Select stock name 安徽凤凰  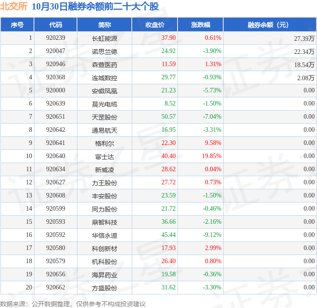point(105,91)
